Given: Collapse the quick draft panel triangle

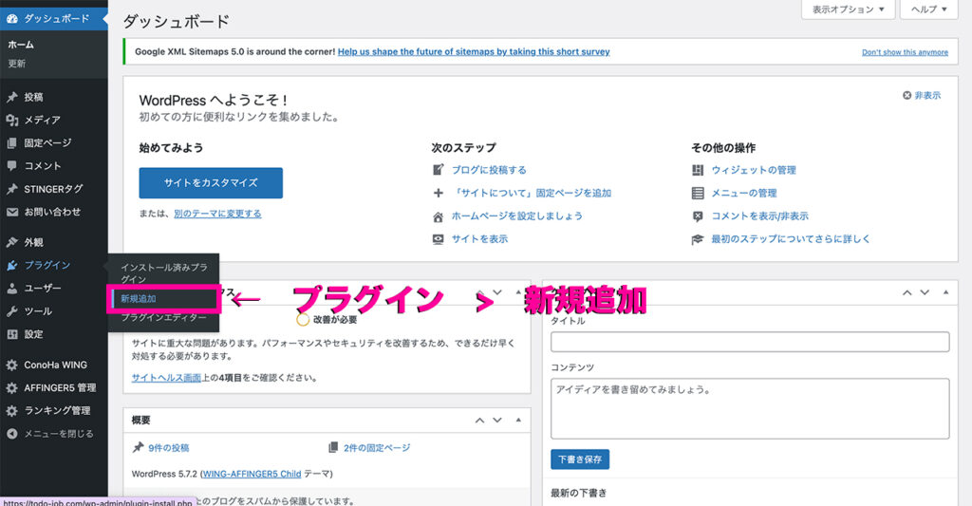Looking at the screenshot, I should coord(946,292).
